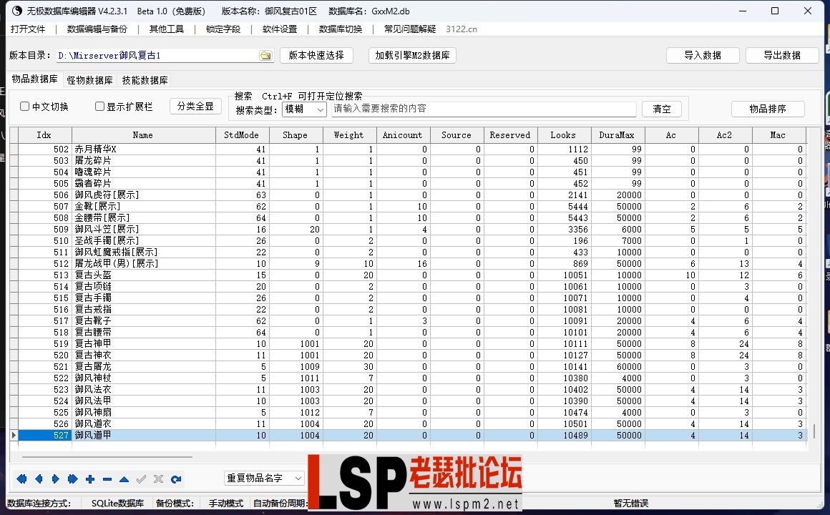Image resolution: width=830 pixels, height=515 pixels.
Task: Browse folder icon beside version directory
Action: click(265, 56)
